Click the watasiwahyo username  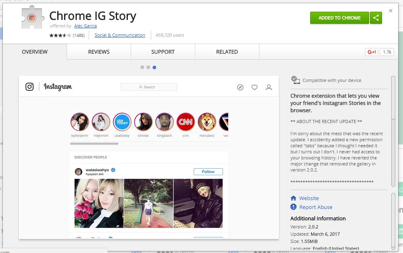pyautogui.click(x=97, y=170)
